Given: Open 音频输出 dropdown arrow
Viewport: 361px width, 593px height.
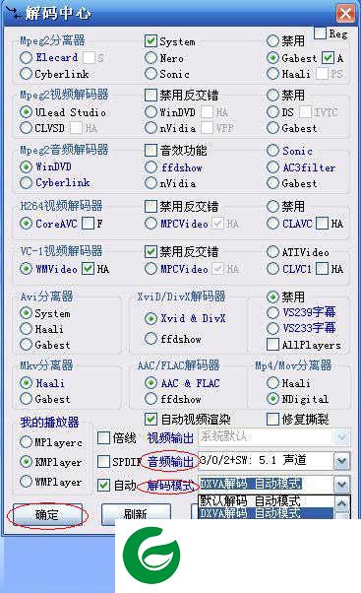Looking at the screenshot, I should click(x=341, y=461).
